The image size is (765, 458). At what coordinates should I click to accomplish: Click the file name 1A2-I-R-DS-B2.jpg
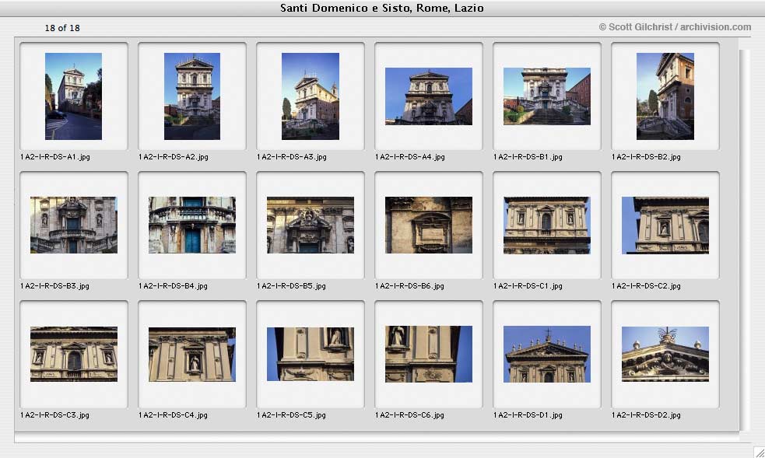646,157
